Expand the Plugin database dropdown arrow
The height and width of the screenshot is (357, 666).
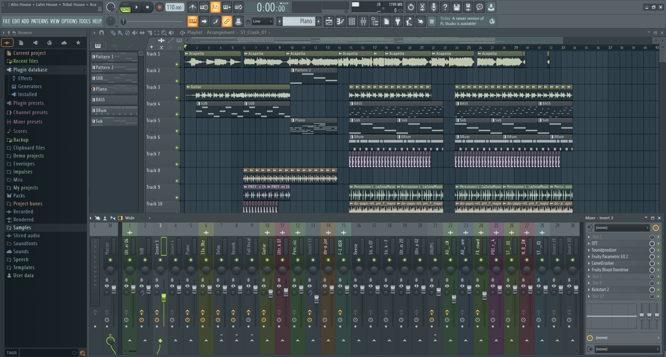(x=84, y=70)
